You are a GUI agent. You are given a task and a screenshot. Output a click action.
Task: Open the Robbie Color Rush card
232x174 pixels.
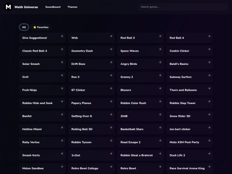pos(140,103)
